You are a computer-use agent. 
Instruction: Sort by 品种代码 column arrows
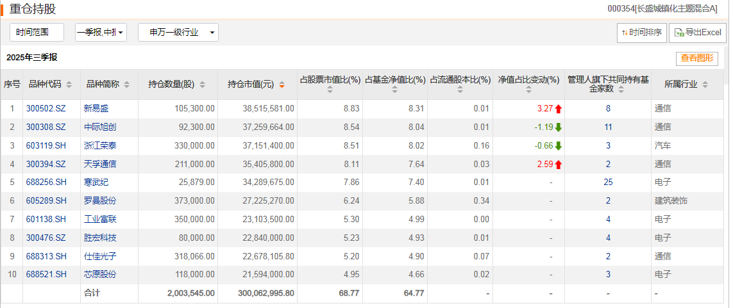(69, 85)
